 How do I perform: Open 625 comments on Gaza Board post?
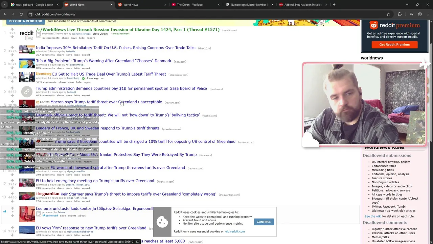point(45,96)
